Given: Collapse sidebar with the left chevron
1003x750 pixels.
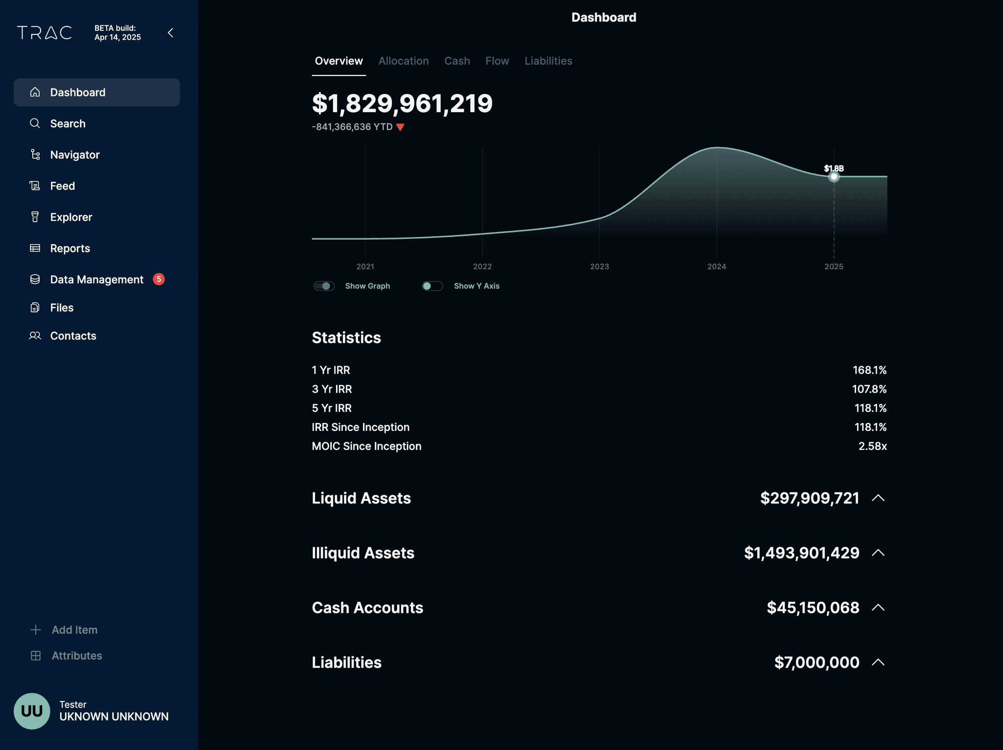Looking at the screenshot, I should pyautogui.click(x=170, y=33).
